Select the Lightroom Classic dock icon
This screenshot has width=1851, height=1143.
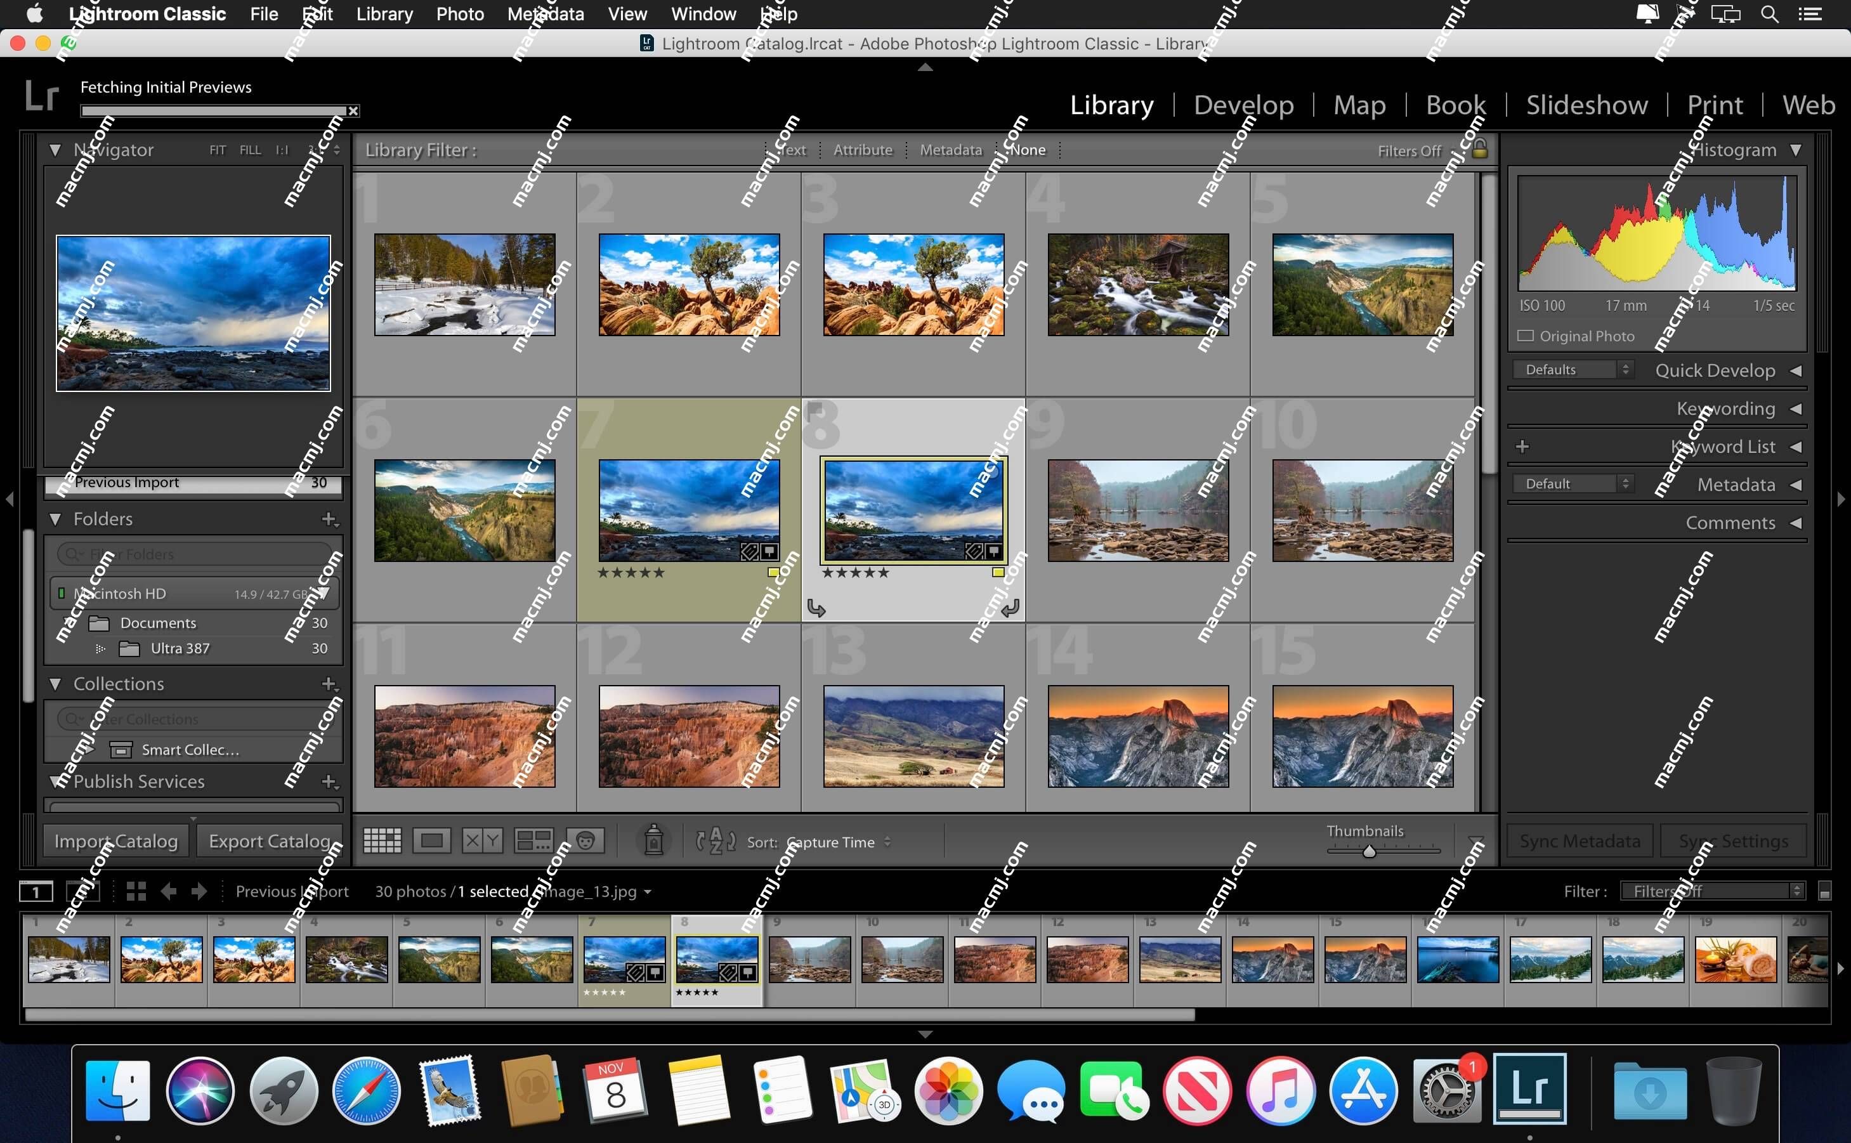click(x=1534, y=1089)
